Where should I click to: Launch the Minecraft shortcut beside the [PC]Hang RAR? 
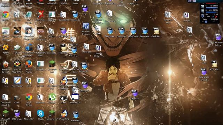click(6, 114)
